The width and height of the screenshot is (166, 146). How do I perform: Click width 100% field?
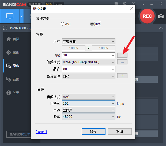click(x=74, y=48)
